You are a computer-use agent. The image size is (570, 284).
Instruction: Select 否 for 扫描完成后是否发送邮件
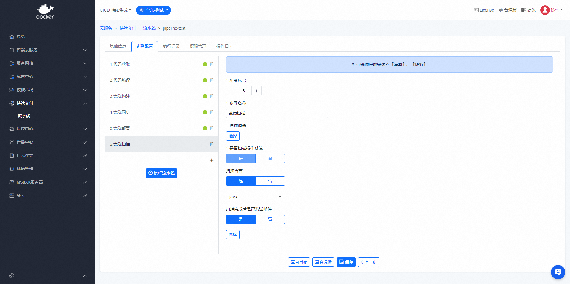coord(270,219)
